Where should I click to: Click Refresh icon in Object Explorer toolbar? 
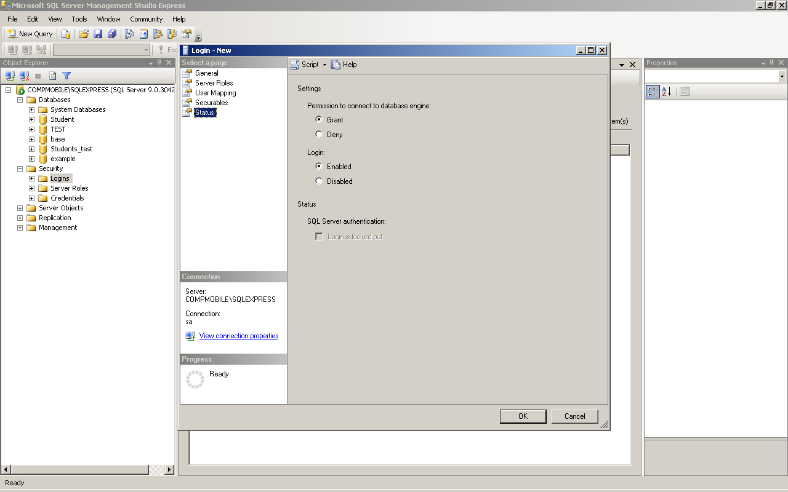52,76
